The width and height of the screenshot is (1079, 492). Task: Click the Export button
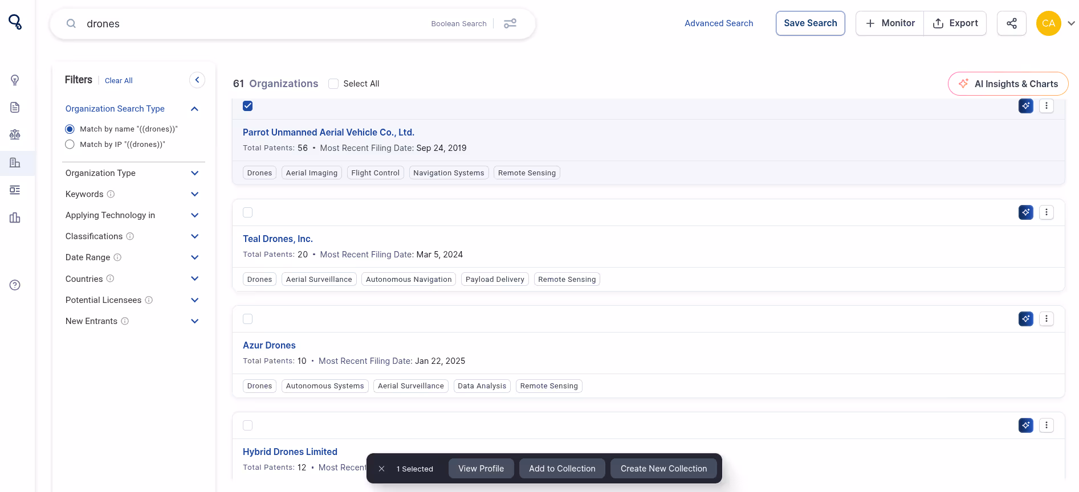(x=955, y=23)
